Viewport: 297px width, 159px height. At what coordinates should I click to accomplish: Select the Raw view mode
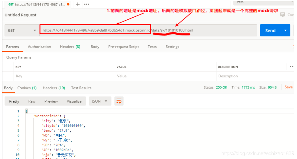(x=32, y=101)
